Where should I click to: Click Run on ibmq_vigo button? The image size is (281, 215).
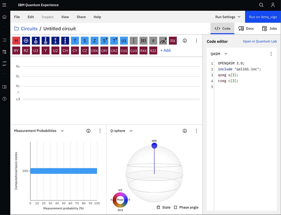263,17
